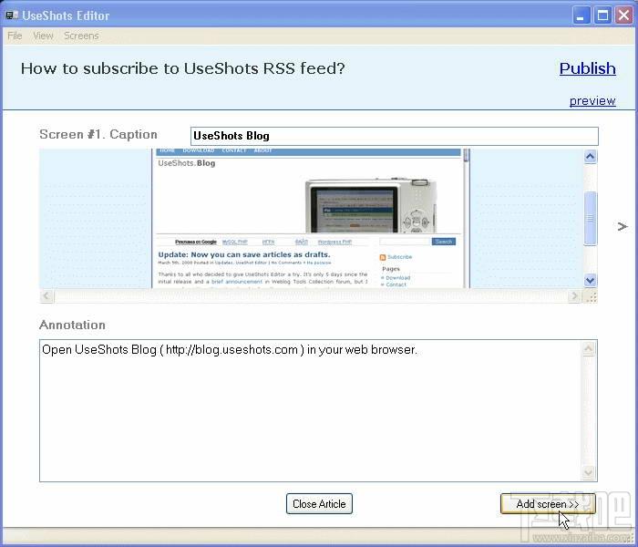
Task: Click the horizontal scroll right arrow
Action: pyautogui.click(x=574, y=296)
